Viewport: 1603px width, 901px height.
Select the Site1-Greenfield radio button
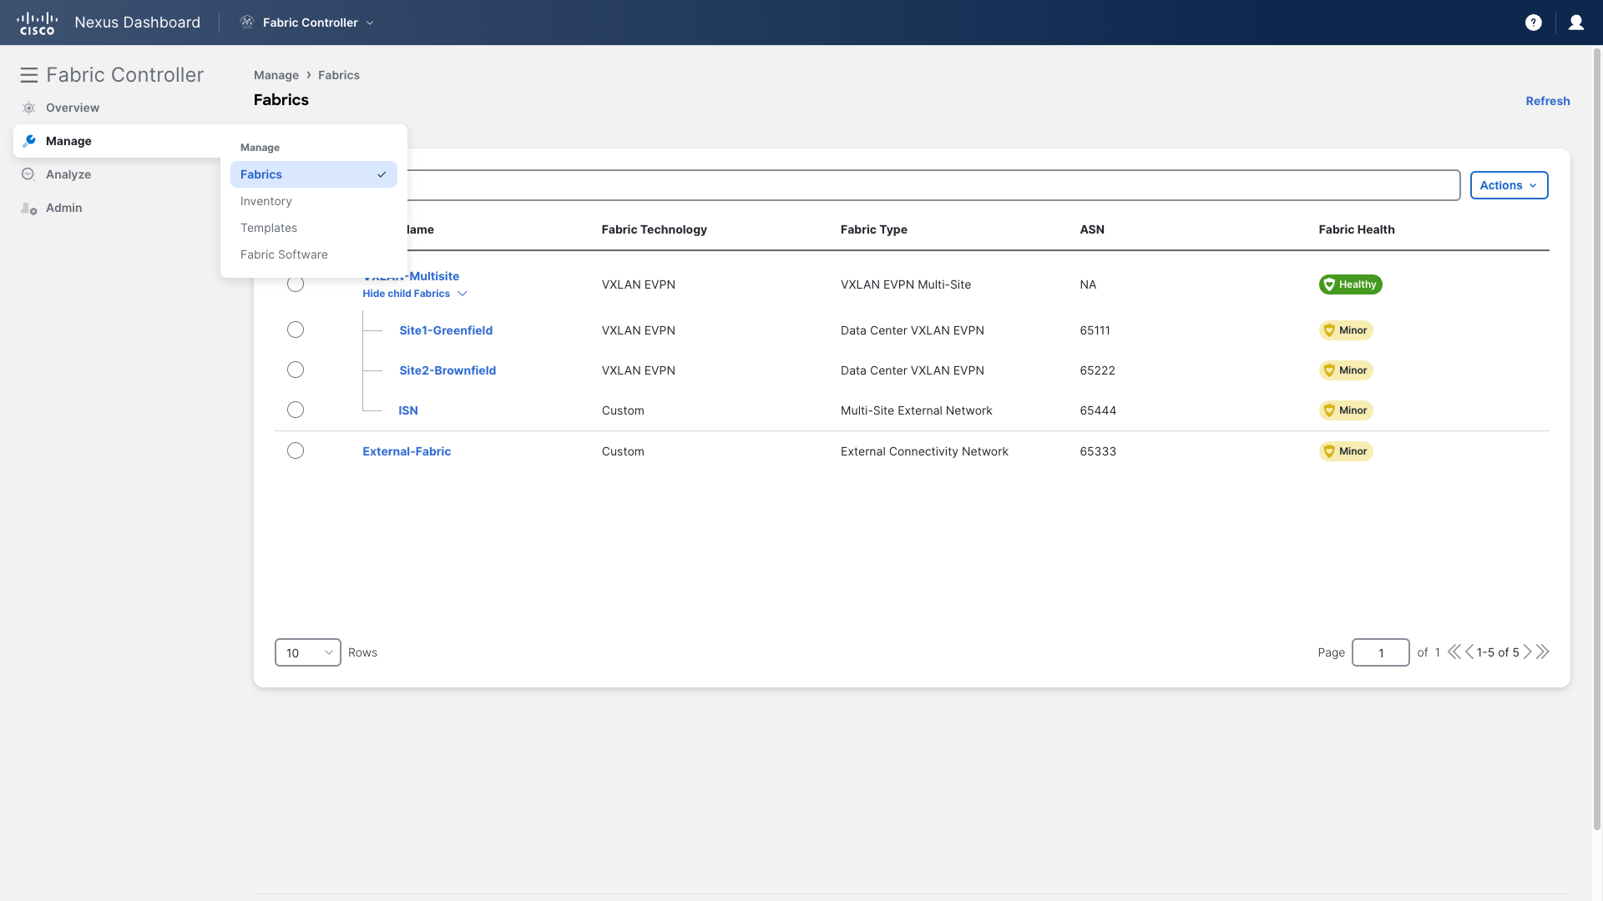click(x=296, y=330)
